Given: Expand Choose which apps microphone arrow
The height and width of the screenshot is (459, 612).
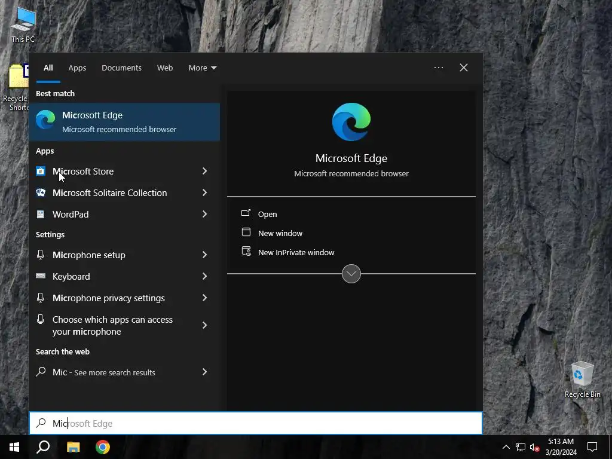Looking at the screenshot, I should coord(204,325).
